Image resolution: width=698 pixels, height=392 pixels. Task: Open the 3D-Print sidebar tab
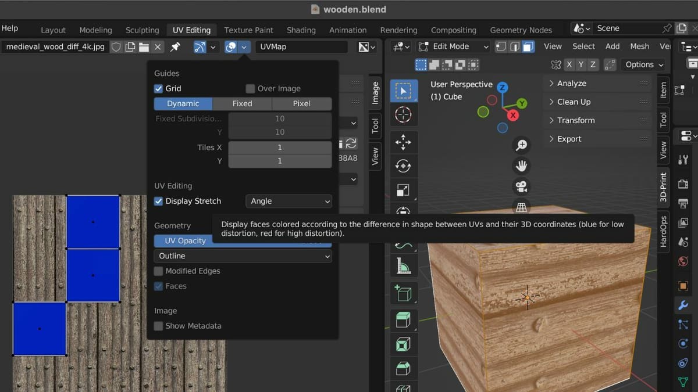pos(663,187)
